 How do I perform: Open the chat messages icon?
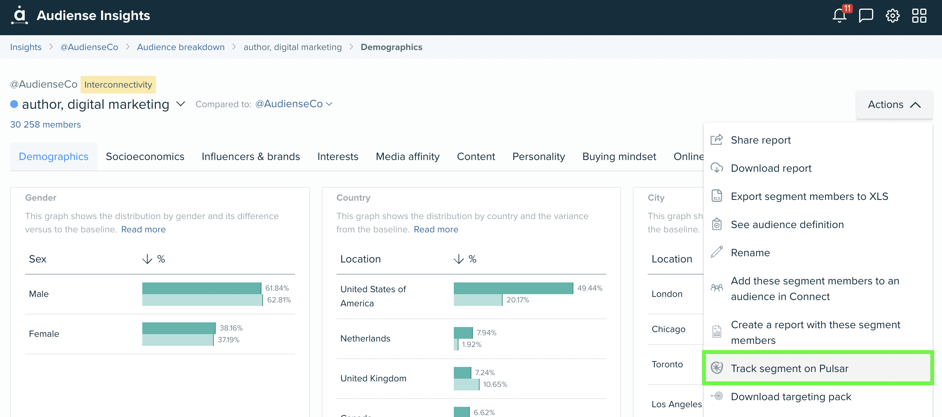click(x=866, y=16)
